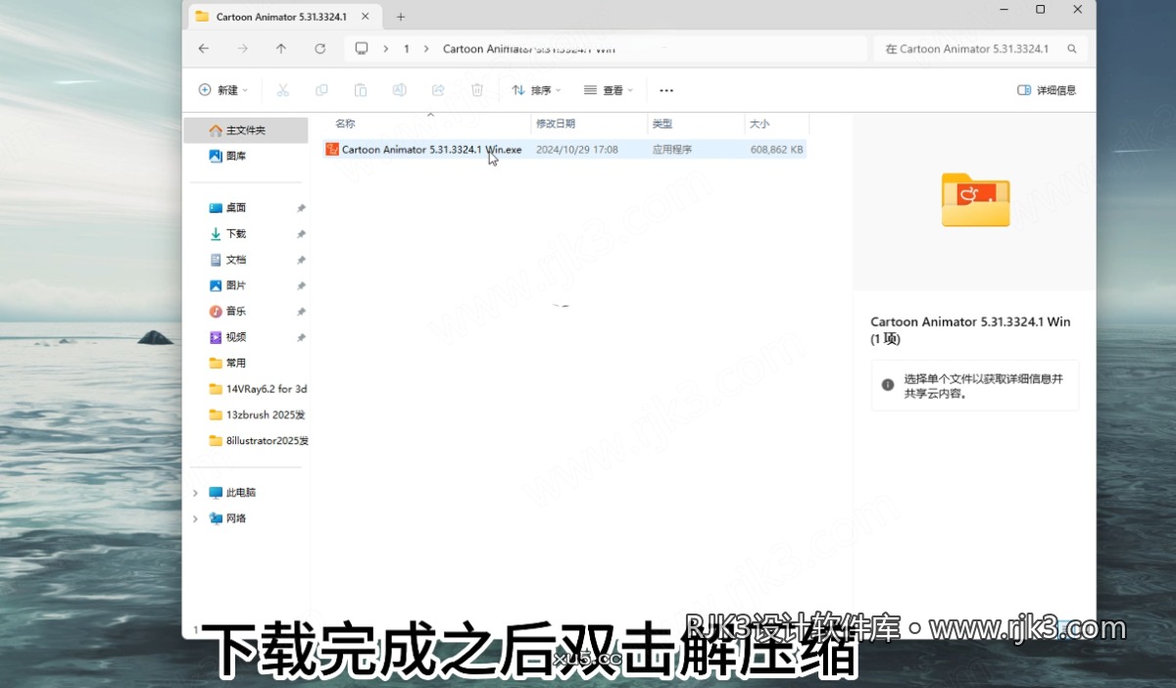Open the 查看 (View) dropdown
This screenshot has width=1176, height=688.
(x=609, y=90)
